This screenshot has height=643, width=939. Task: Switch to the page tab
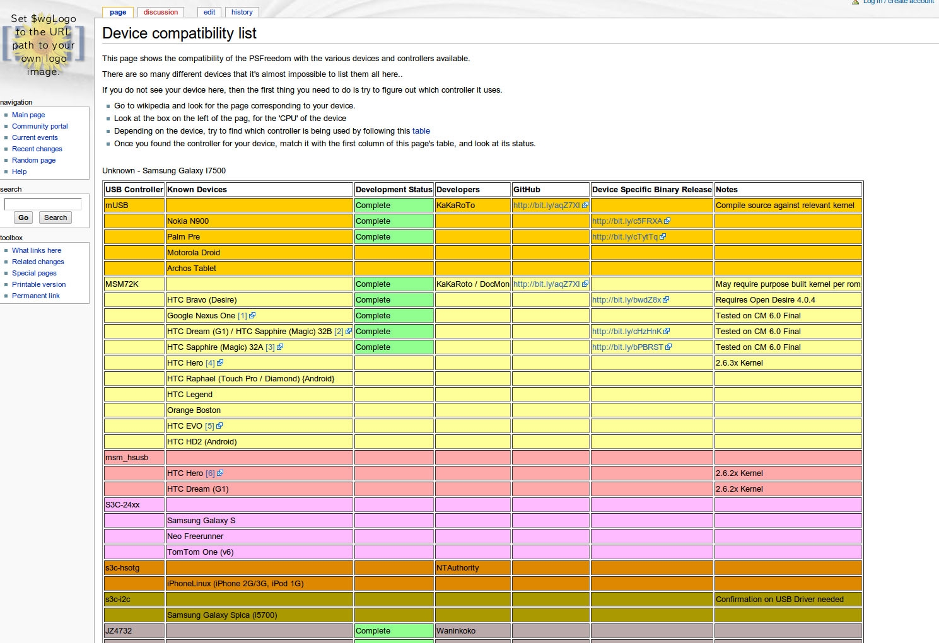coord(118,12)
